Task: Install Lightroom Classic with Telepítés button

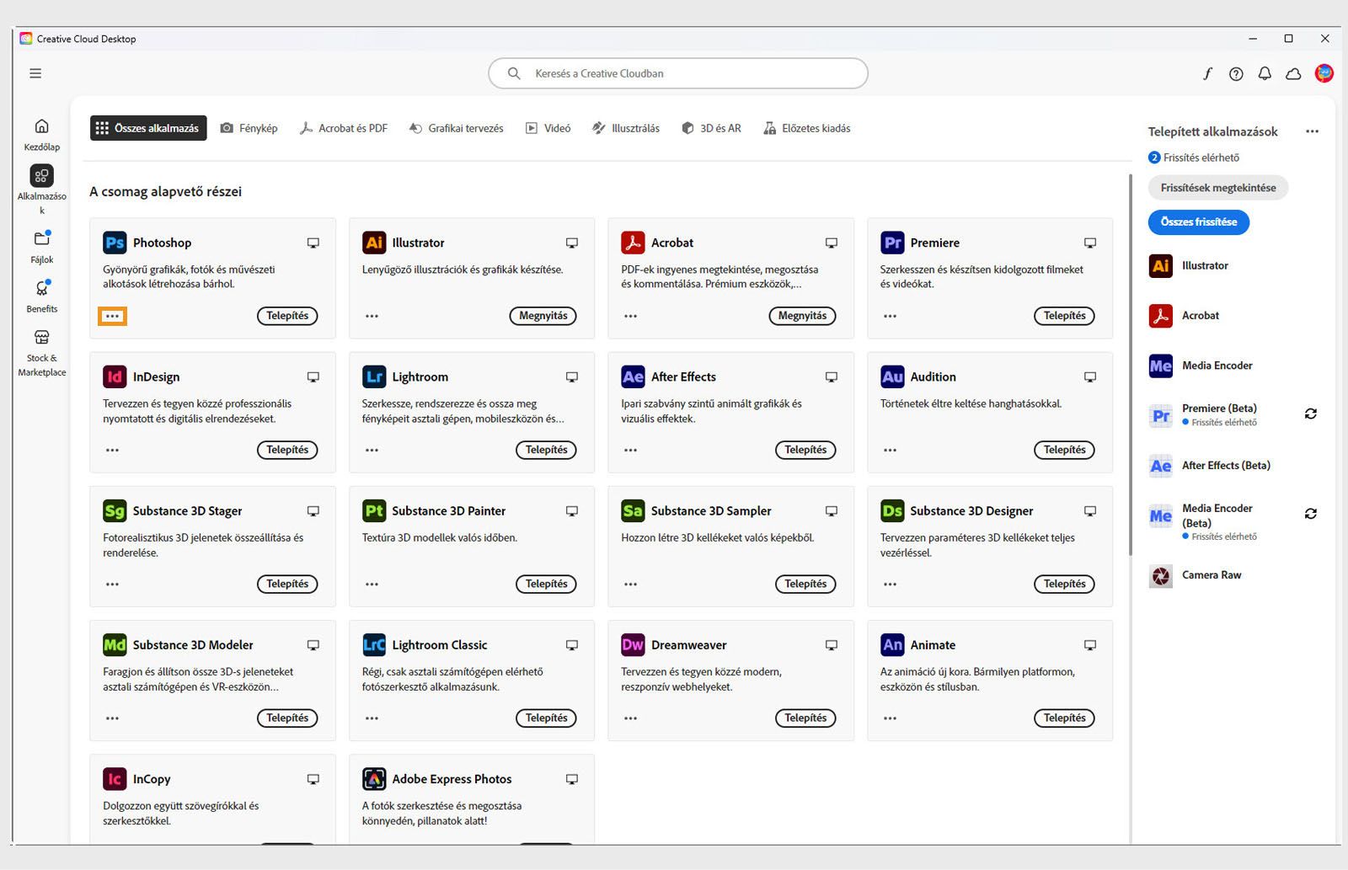Action: (x=546, y=718)
